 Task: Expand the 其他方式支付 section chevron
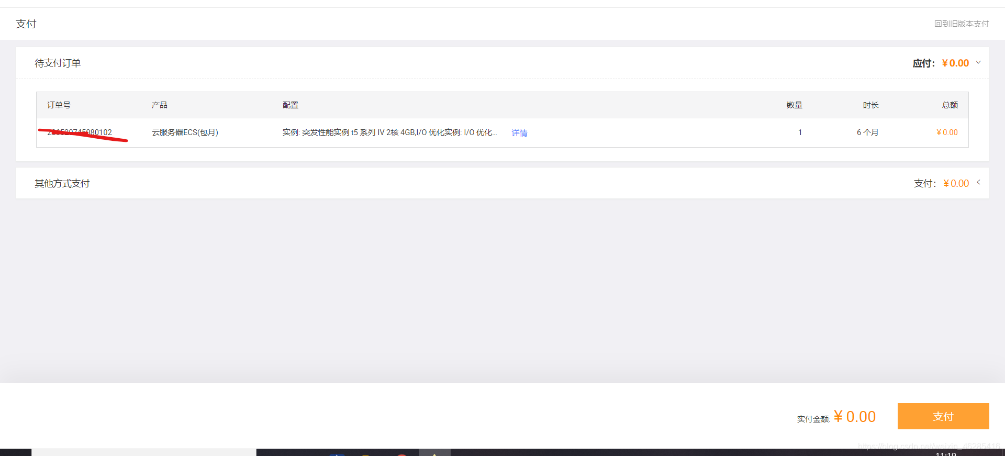978,182
